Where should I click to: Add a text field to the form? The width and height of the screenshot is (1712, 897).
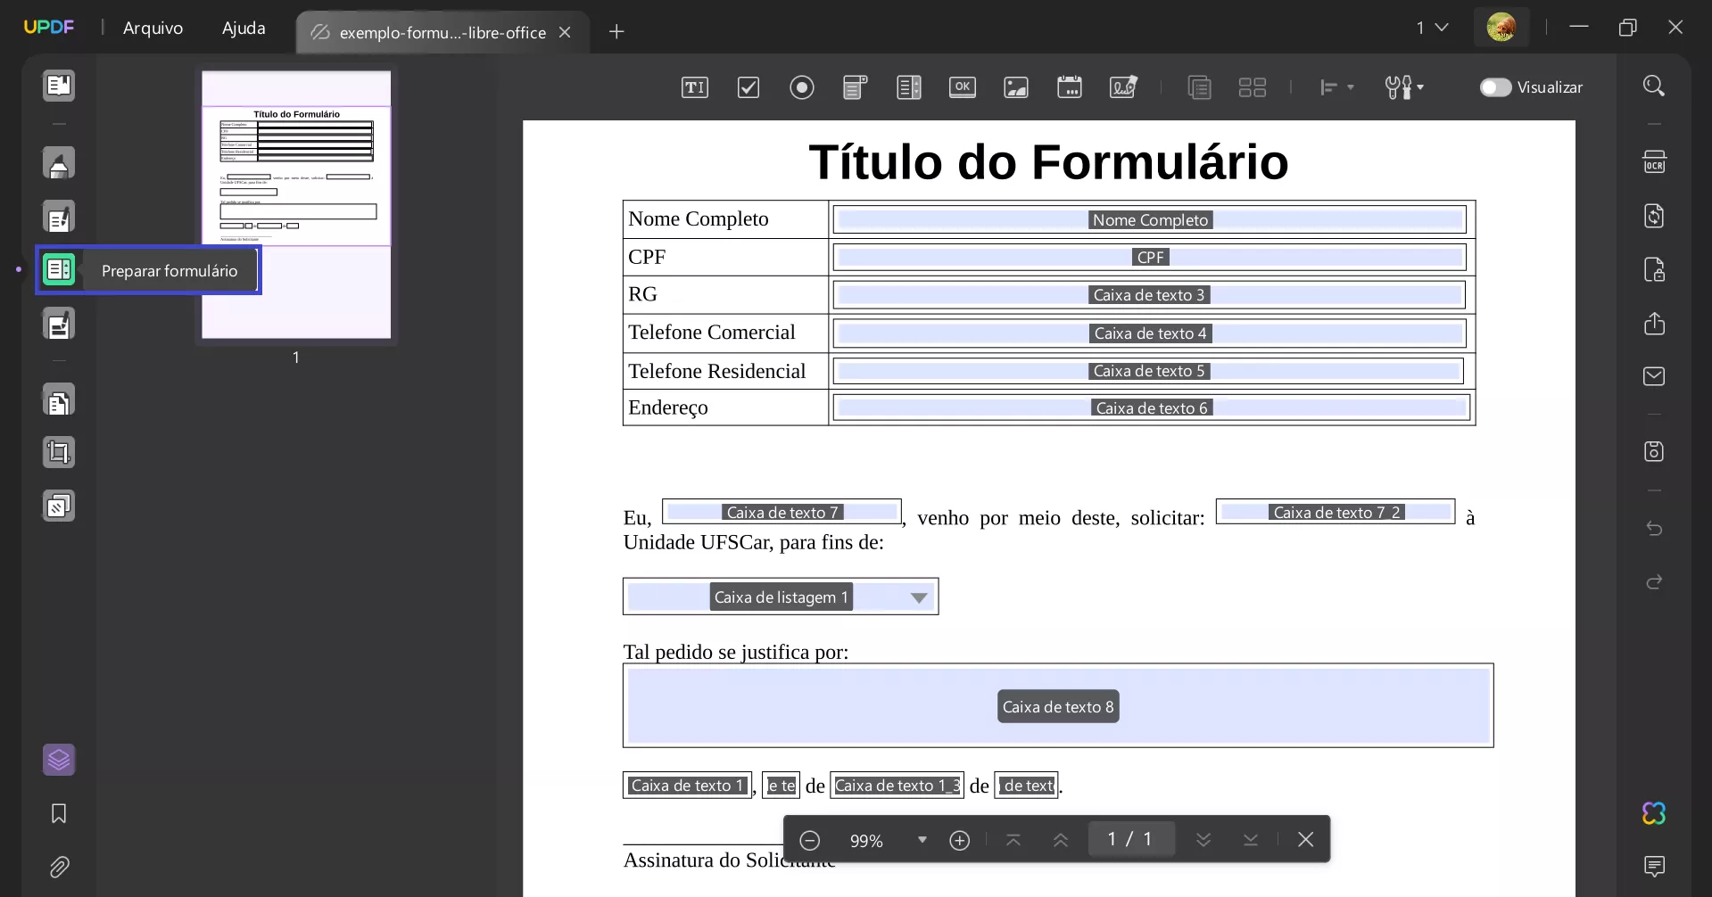pos(694,86)
